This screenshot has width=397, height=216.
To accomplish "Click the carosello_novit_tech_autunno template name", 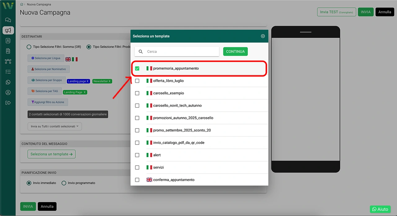I will click(177, 106).
